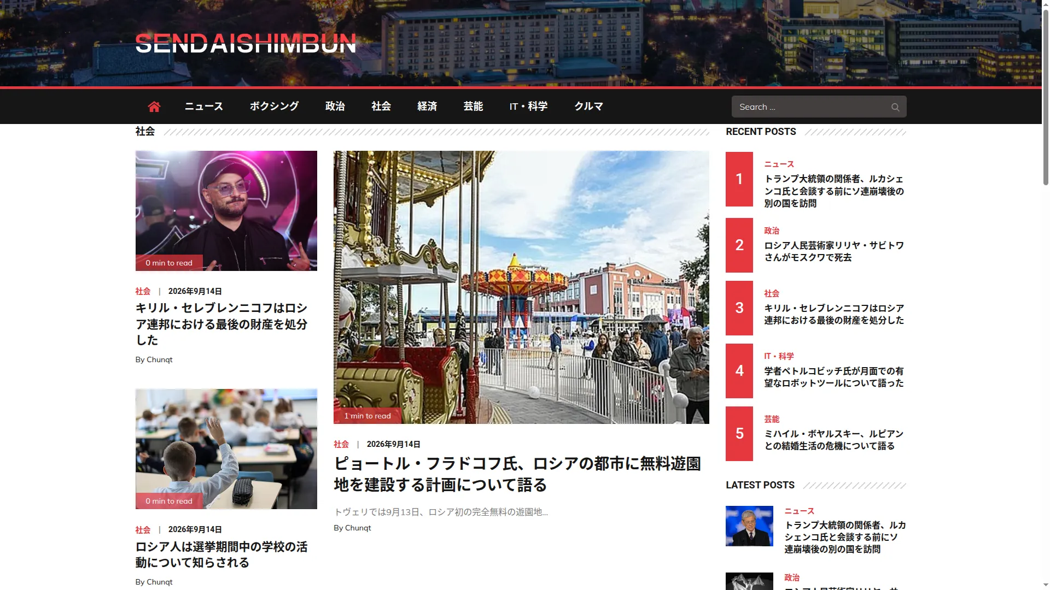Click IT・科学 category in recent post 4
The width and height of the screenshot is (1050, 590).
pyautogui.click(x=779, y=356)
